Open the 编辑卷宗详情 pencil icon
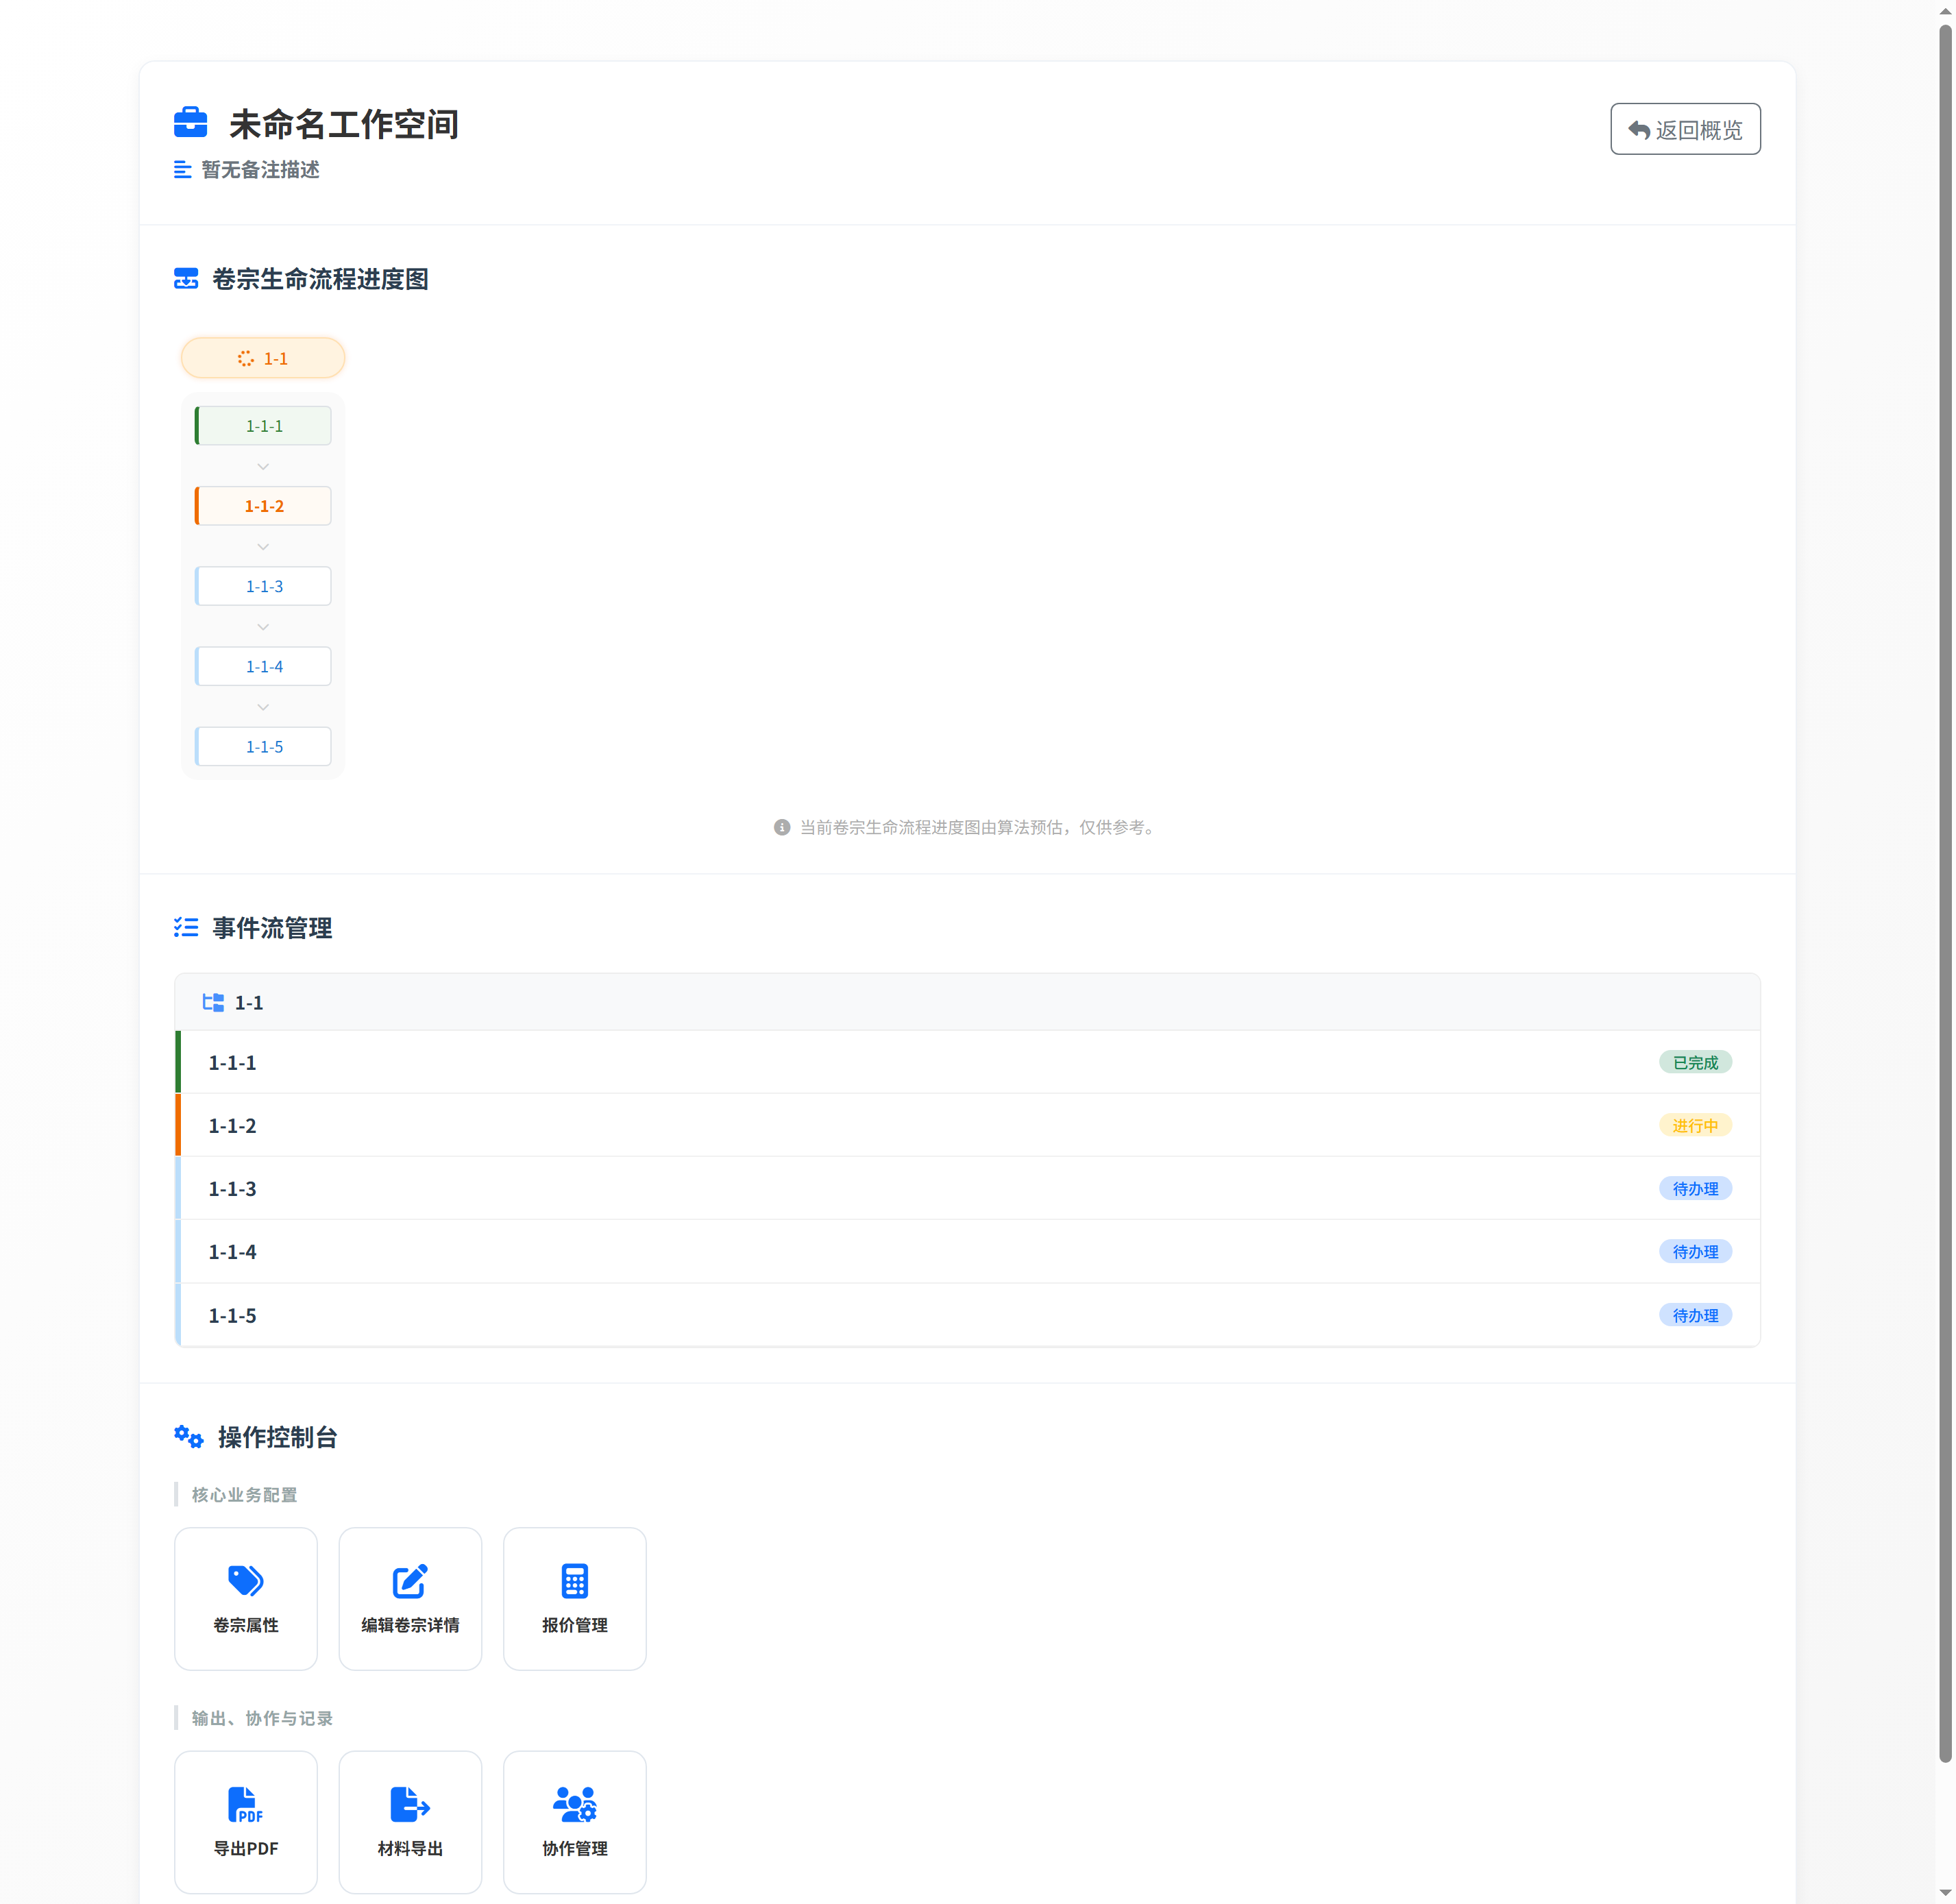Viewport: 1956px width, 1904px height. click(x=410, y=1581)
